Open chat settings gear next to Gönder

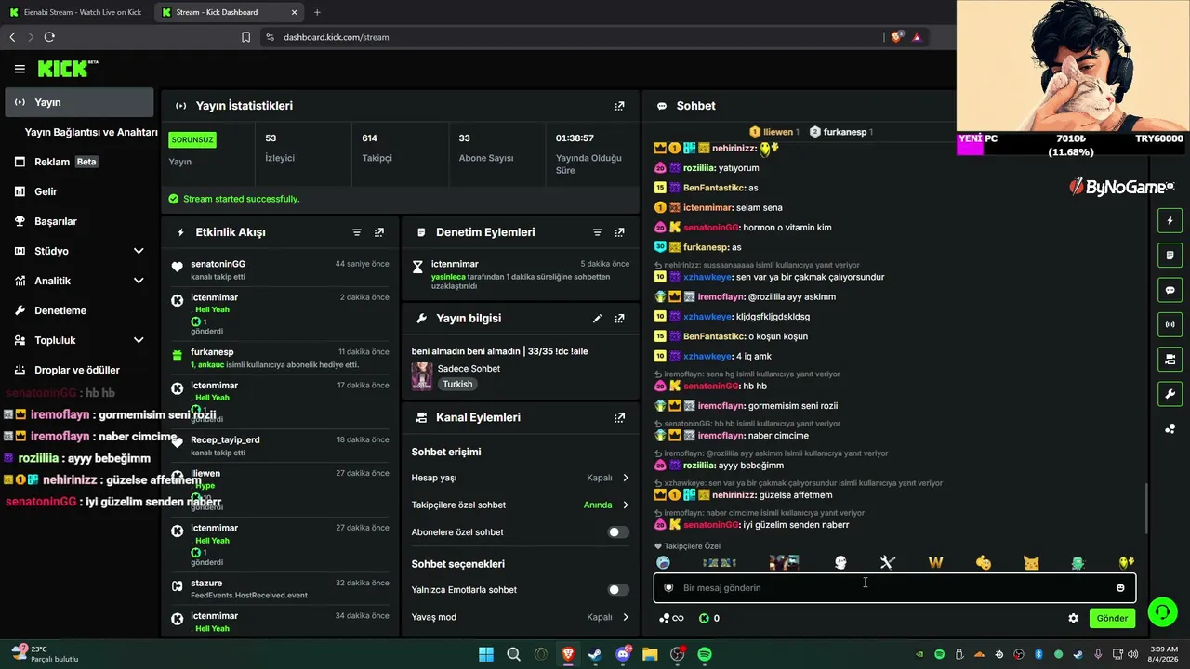click(x=1073, y=618)
